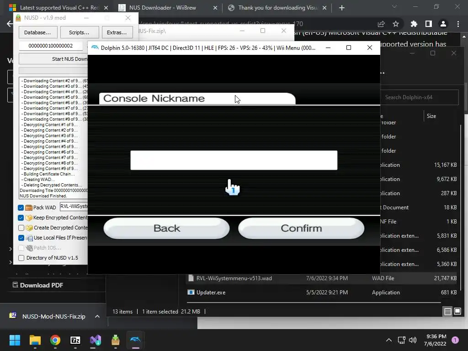The width and height of the screenshot is (468, 351).
Task: Open the Database... menu in NUSD
Action: click(38, 32)
